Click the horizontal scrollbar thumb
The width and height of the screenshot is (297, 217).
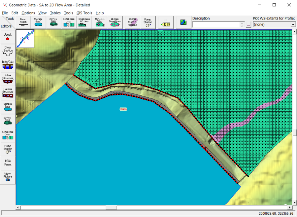[111, 208]
